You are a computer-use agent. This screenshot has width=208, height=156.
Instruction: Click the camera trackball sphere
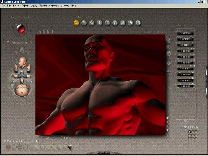(22, 89)
